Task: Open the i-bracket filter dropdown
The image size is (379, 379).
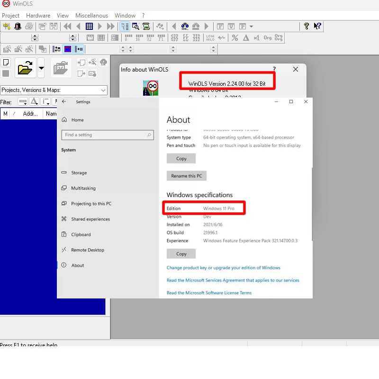Action: (45, 101)
